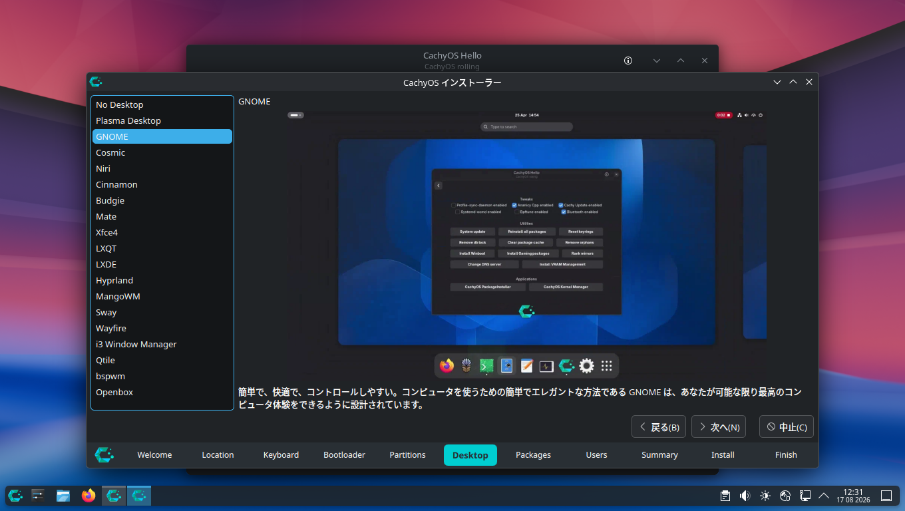Select "Openbox" in the desktop list
Viewport: 905px width, 511px height.
pos(162,392)
